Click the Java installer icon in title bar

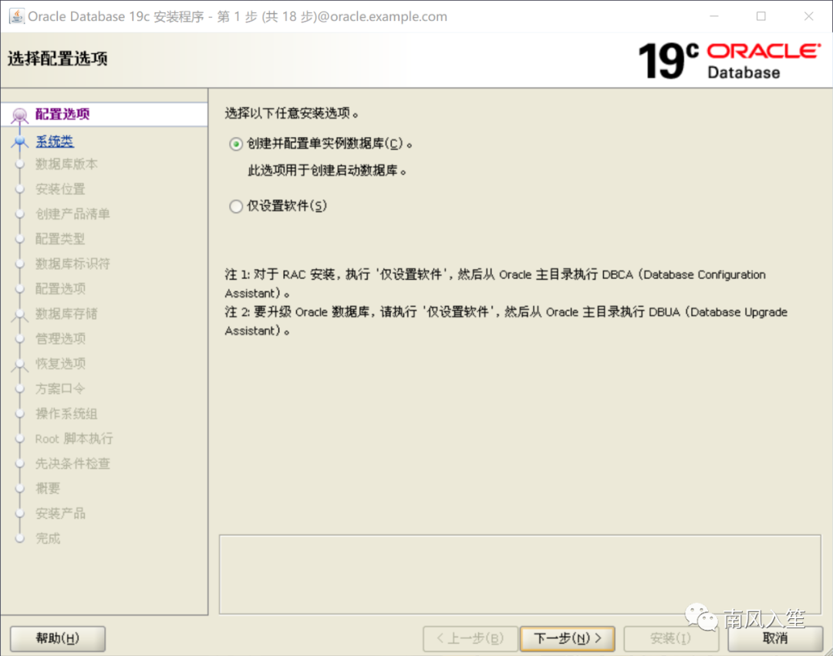[16, 16]
